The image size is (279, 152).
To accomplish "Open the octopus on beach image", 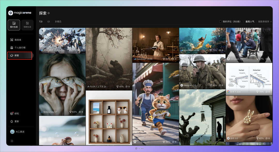I will 62,131.
